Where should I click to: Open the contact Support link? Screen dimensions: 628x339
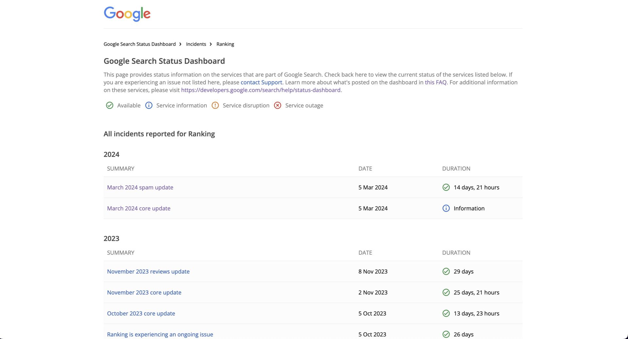(261, 82)
